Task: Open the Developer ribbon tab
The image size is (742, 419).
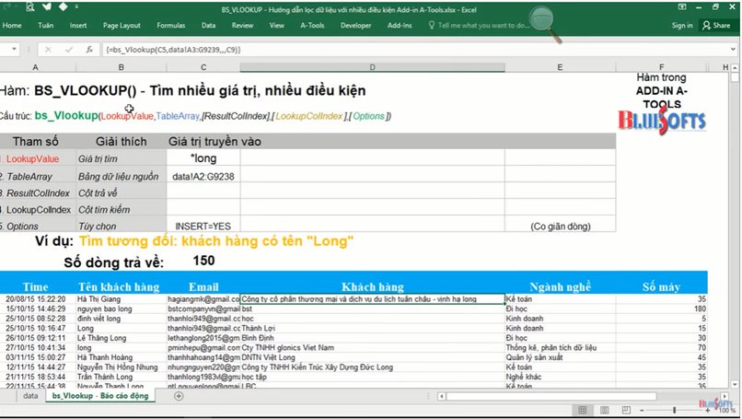Action: coord(356,26)
